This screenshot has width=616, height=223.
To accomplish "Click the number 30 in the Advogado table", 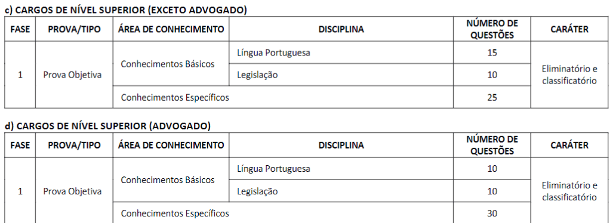I will click(492, 213).
